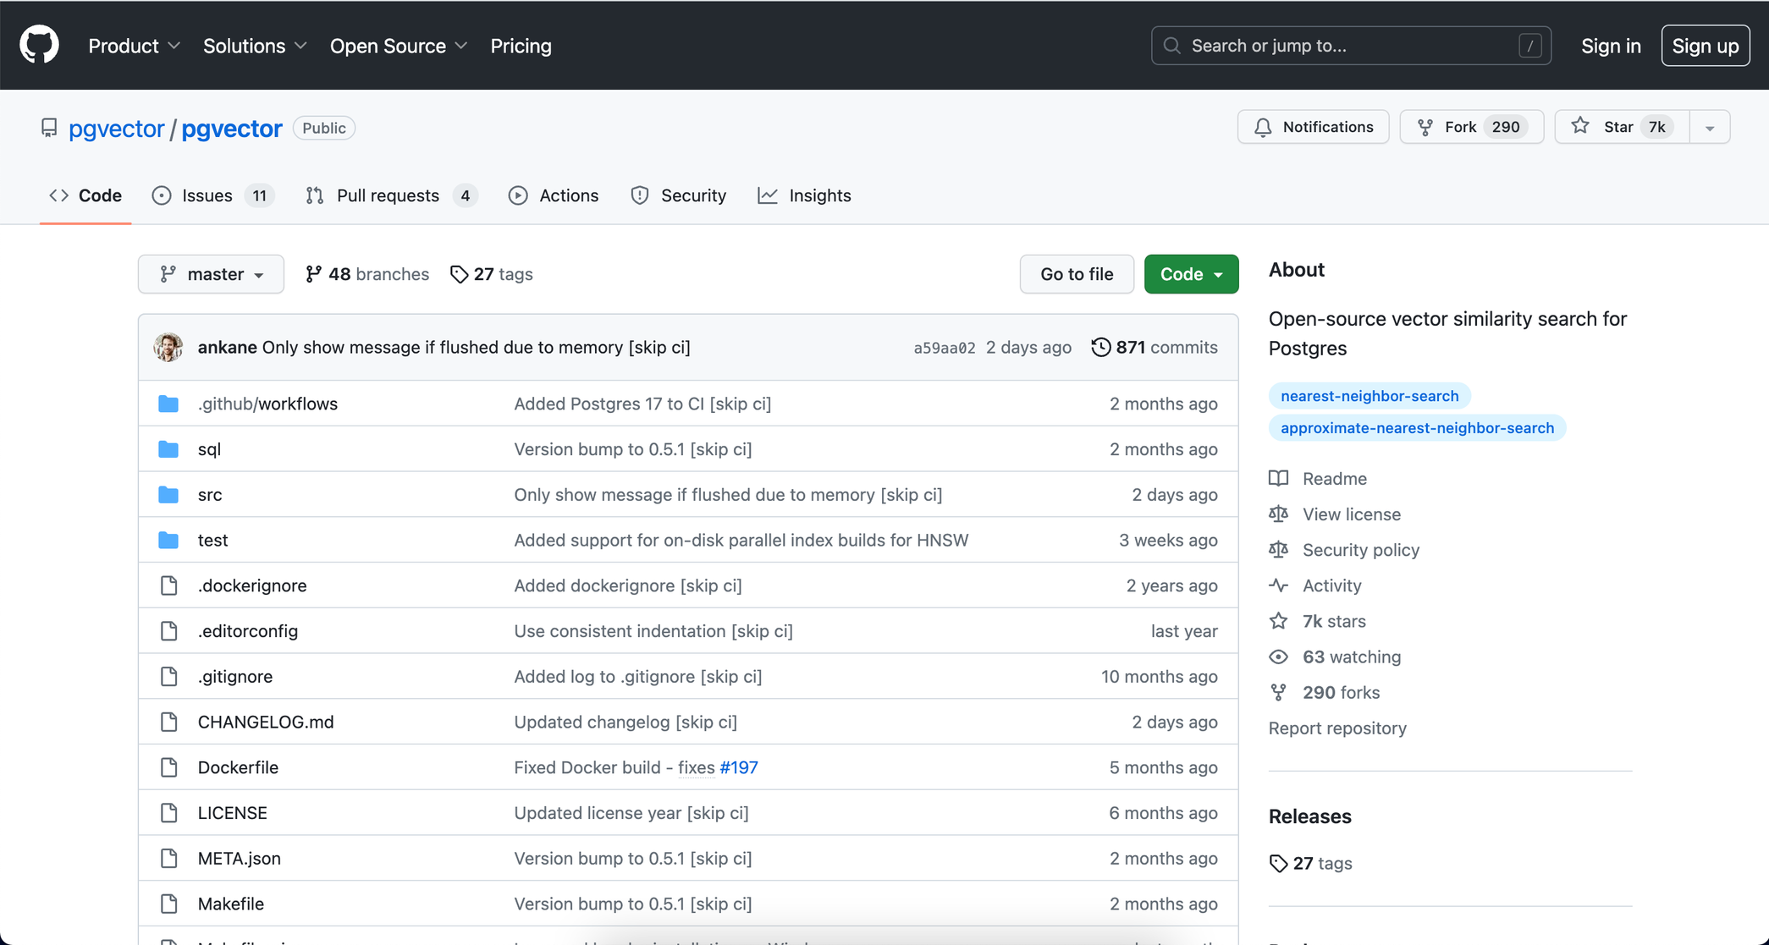Click the Readme book icon

1278,478
